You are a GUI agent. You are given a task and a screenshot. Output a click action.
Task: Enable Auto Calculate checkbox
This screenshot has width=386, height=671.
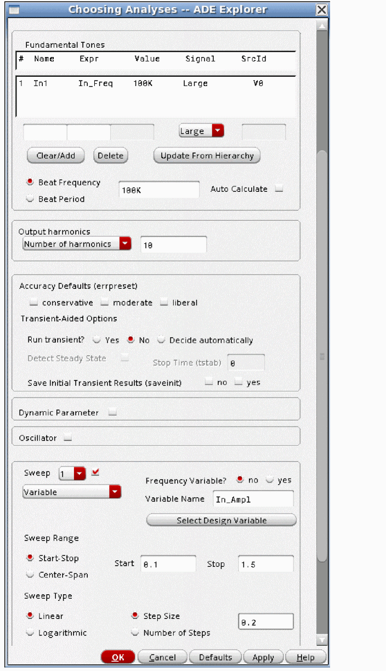(279, 189)
